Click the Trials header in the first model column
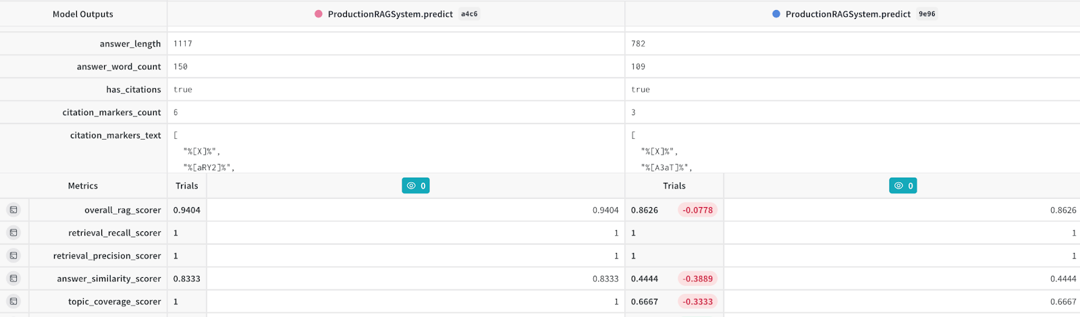The width and height of the screenshot is (1080, 317). 187,185
